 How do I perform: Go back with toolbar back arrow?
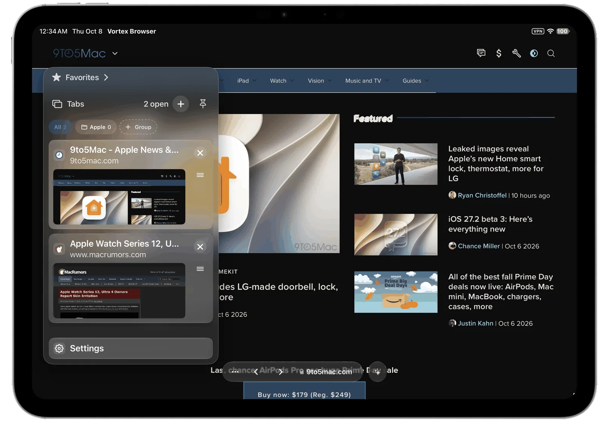coord(256,372)
